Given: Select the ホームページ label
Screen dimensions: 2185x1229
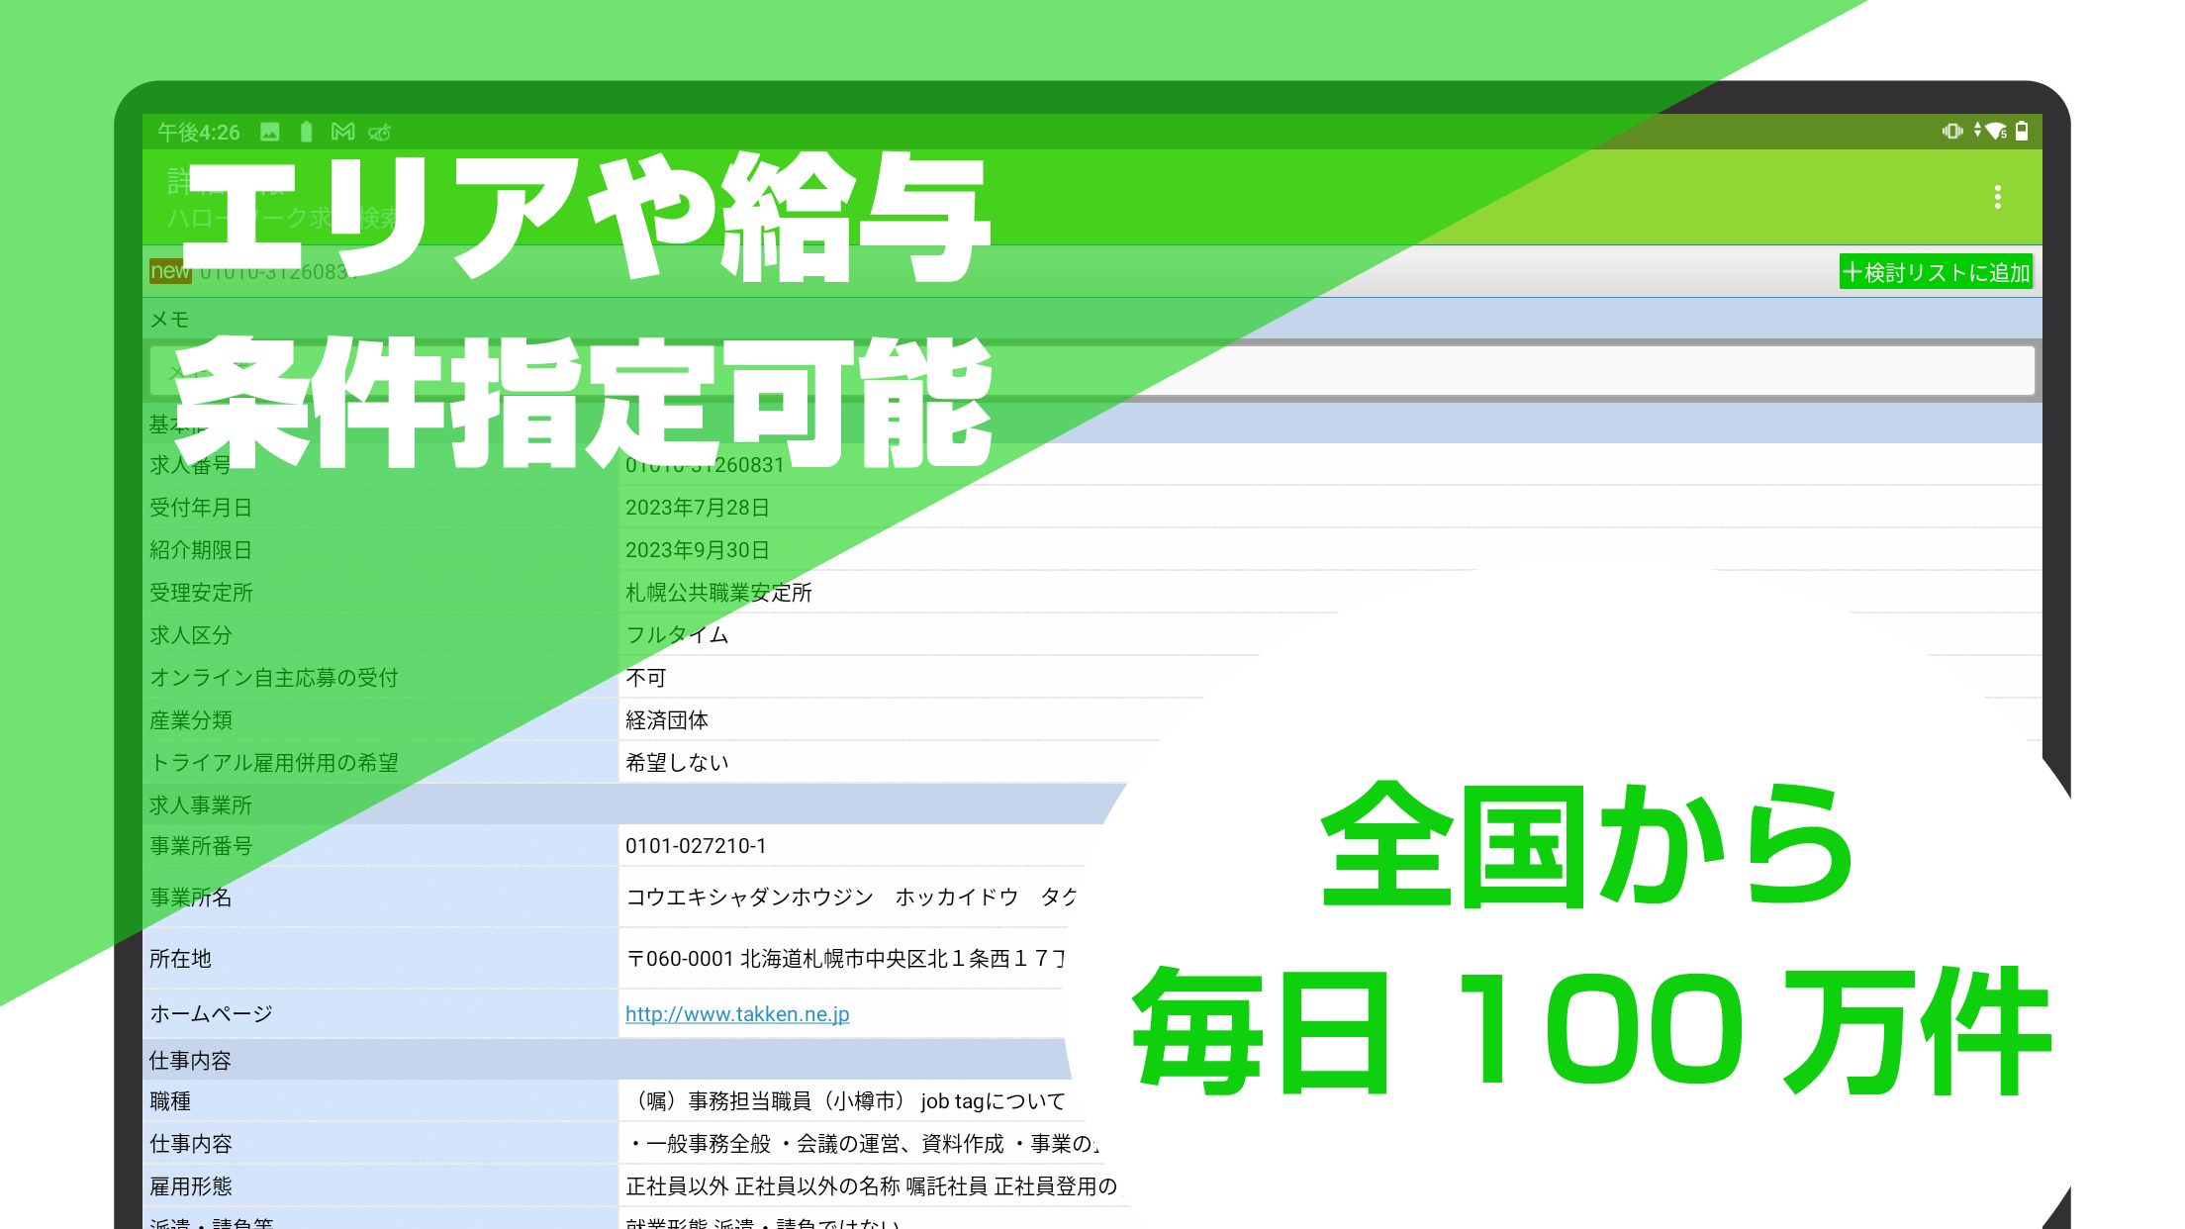Looking at the screenshot, I should click(211, 1014).
